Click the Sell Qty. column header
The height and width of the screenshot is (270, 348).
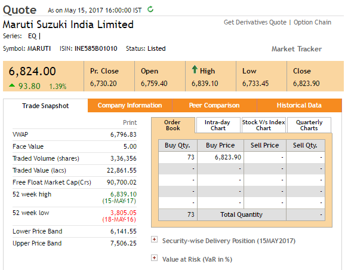pos(306,145)
